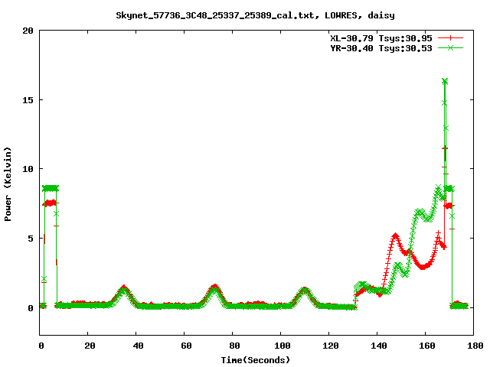Click the Power (Kelvin) axis label
Screen dimensions: 490x367
pos(8,184)
